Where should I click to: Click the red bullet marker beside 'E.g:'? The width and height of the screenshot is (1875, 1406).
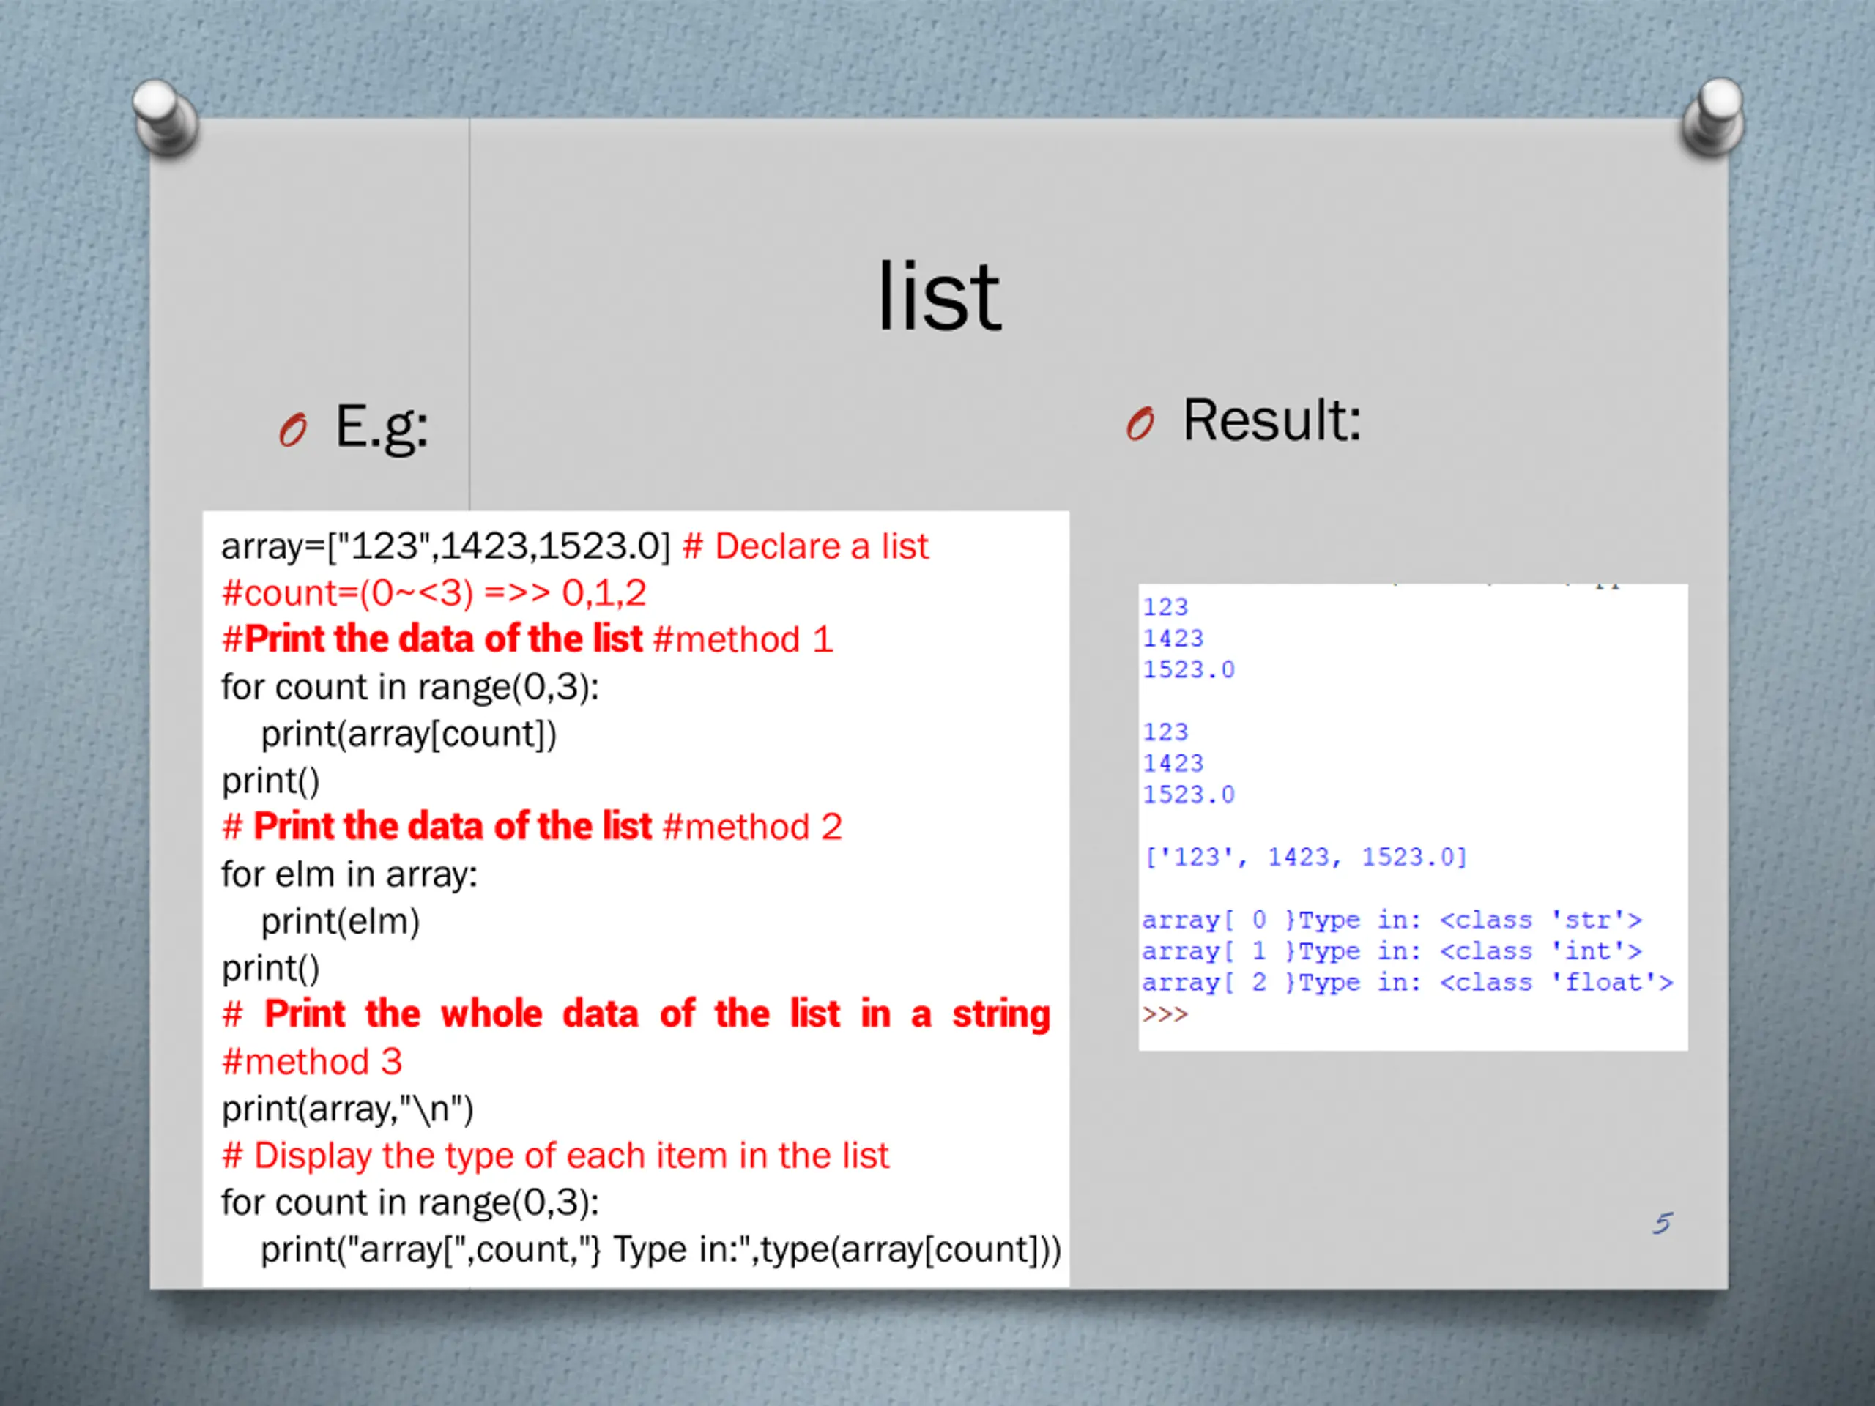[292, 430]
